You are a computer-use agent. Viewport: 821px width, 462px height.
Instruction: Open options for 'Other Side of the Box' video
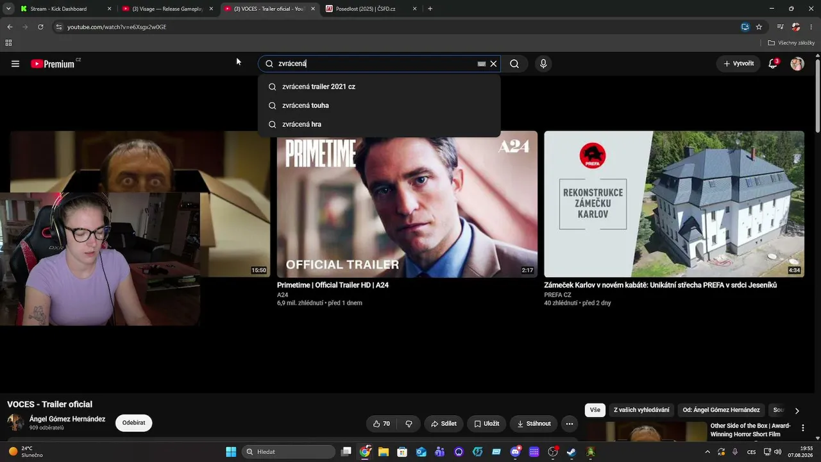tap(803, 428)
